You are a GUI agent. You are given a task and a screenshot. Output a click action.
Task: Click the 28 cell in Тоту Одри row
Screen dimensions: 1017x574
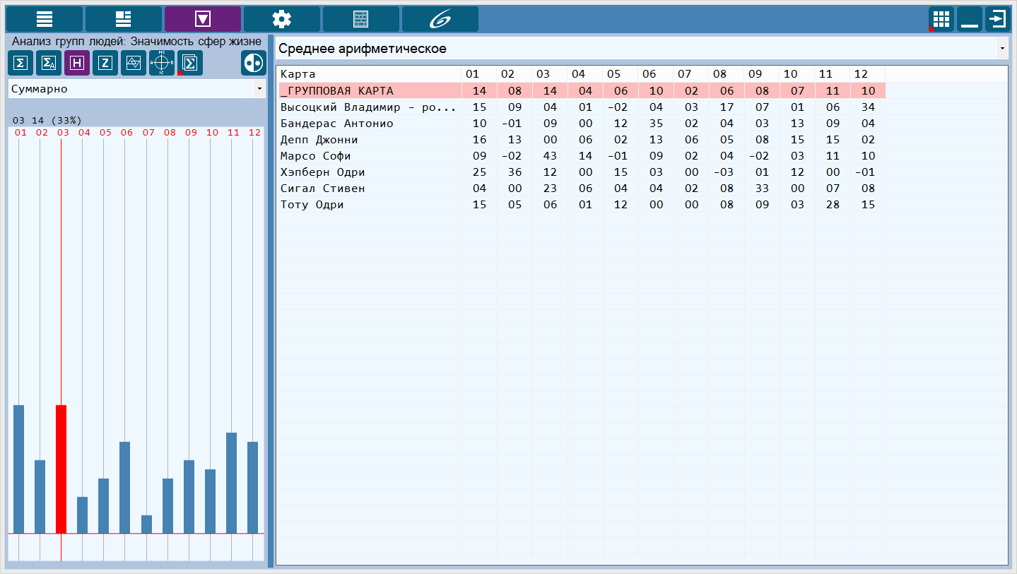(833, 205)
